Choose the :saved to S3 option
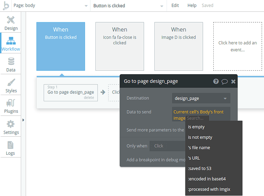This screenshot has height=196, width=264. click(x=214, y=169)
